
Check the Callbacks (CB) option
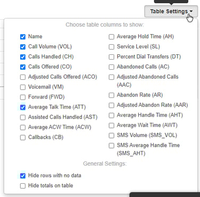[23, 137]
